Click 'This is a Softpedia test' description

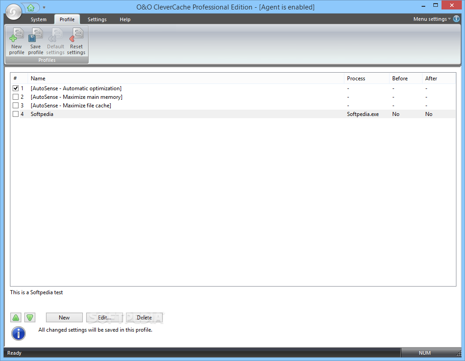[37, 292]
